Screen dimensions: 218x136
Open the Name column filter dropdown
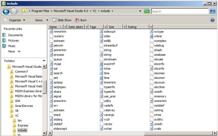pos(65,27)
